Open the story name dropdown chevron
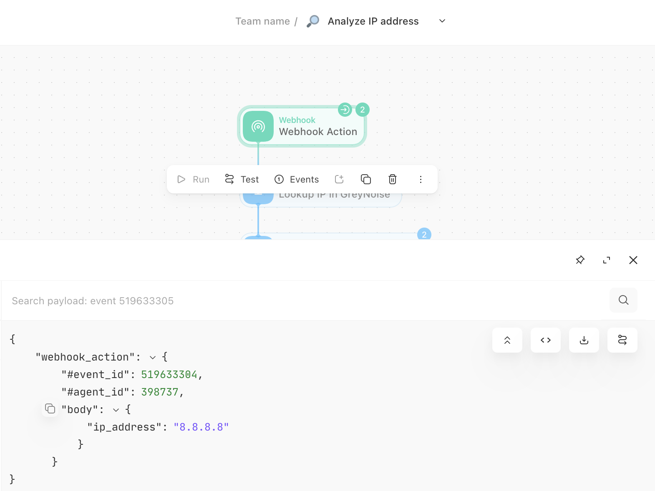 tap(442, 21)
